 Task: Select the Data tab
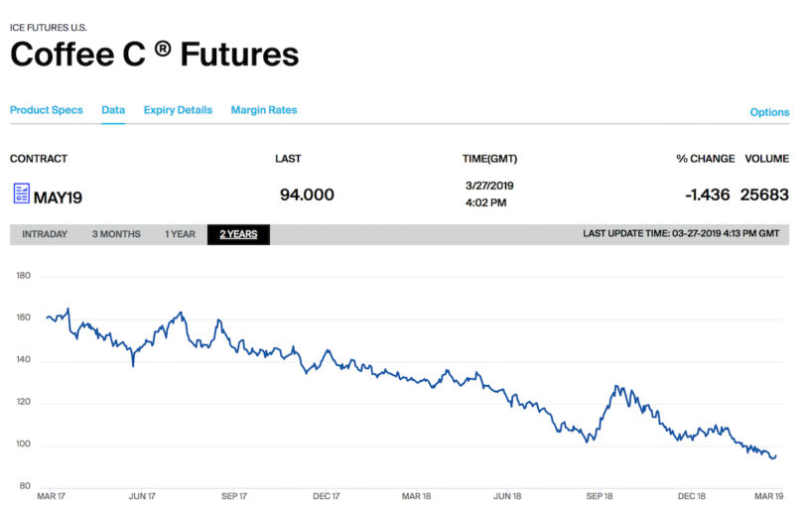pyautogui.click(x=113, y=110)
